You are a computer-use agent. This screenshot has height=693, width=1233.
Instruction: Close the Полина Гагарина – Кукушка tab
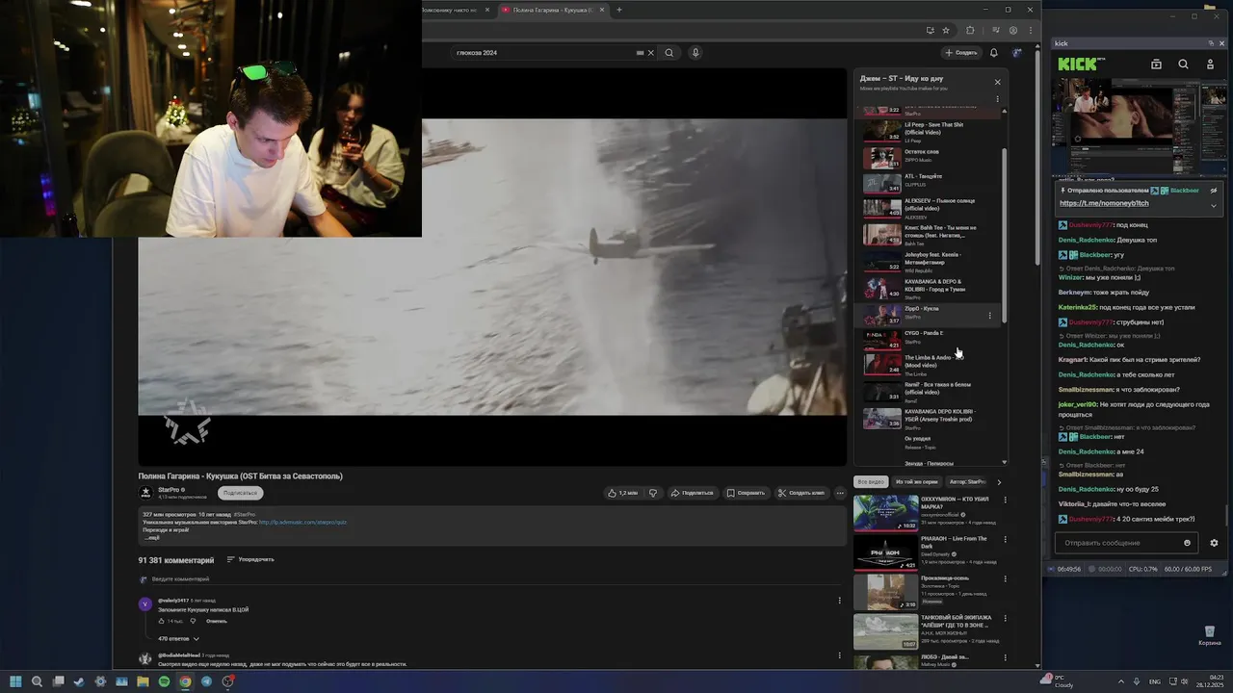[x=602, y=10]
